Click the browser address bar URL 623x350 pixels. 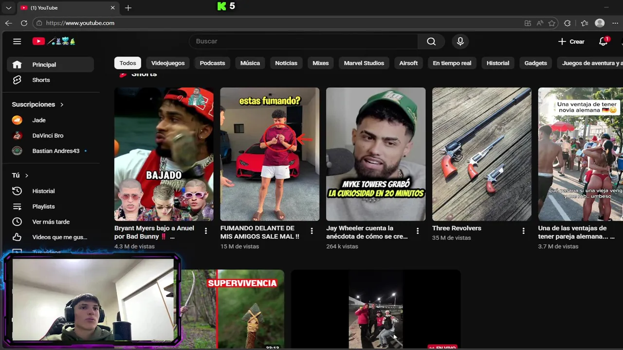80,23
